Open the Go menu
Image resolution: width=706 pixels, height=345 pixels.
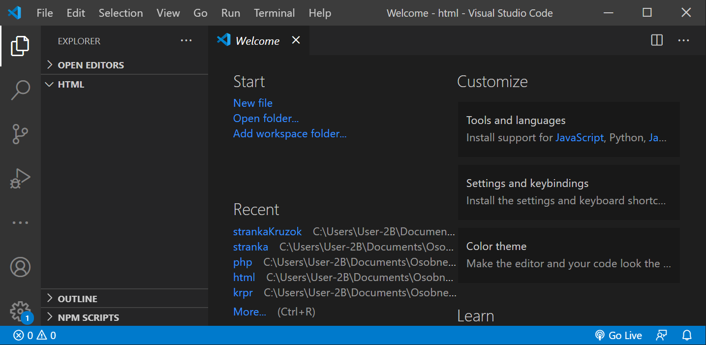coord(200,13)
